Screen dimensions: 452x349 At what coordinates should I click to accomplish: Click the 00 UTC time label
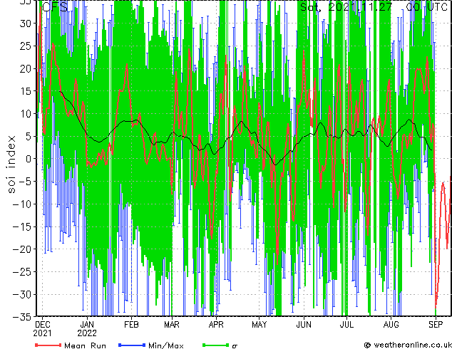[426, 6]
